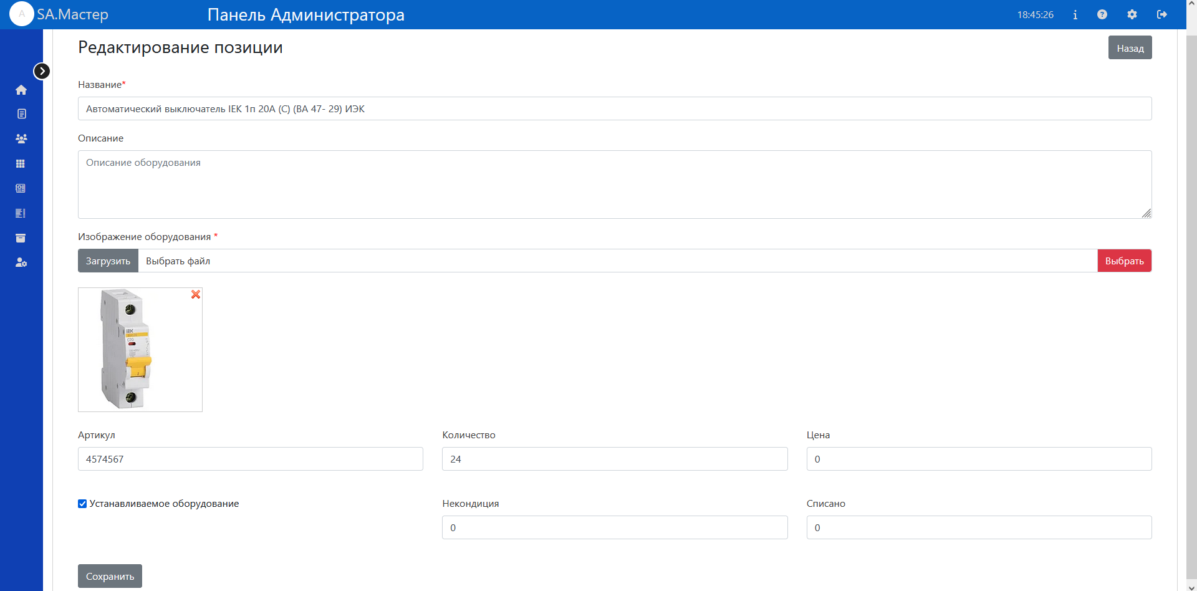Viewport: 1197px width, 591px height.
Task: Open the home page from sidebar
Action: tap(21, 90)
